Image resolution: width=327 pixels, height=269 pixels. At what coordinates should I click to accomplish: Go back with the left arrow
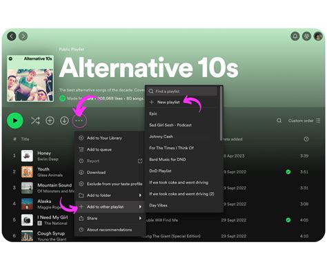pyautogui.click(x=12, y=36)
